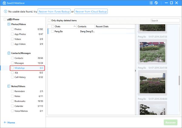Tick the Photos checkbox
Image resolution: width=182 pixels, height=128 pixels.
coord(12,29)
